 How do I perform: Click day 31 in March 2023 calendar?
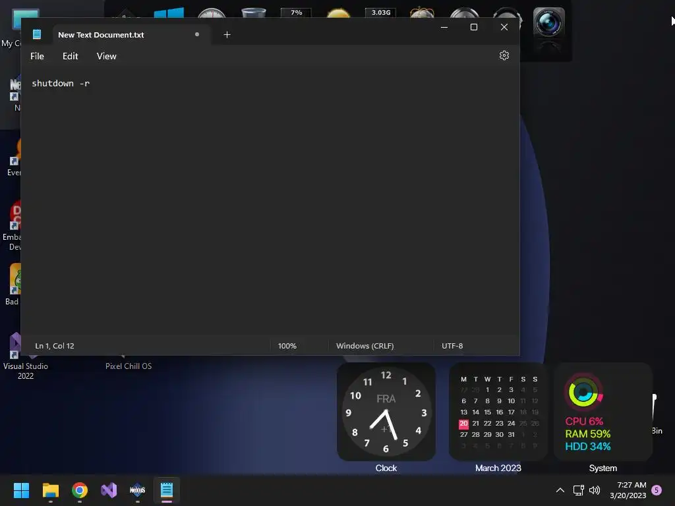[x=511, y=435]
